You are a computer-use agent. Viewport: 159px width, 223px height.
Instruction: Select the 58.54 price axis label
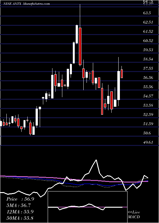[x=149, y=59]
